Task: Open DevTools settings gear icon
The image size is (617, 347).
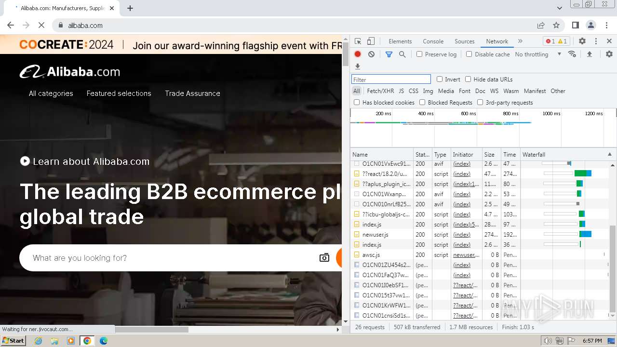Action: click(582, 41)
